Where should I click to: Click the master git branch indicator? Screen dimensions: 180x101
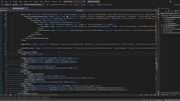coord(159,100)
